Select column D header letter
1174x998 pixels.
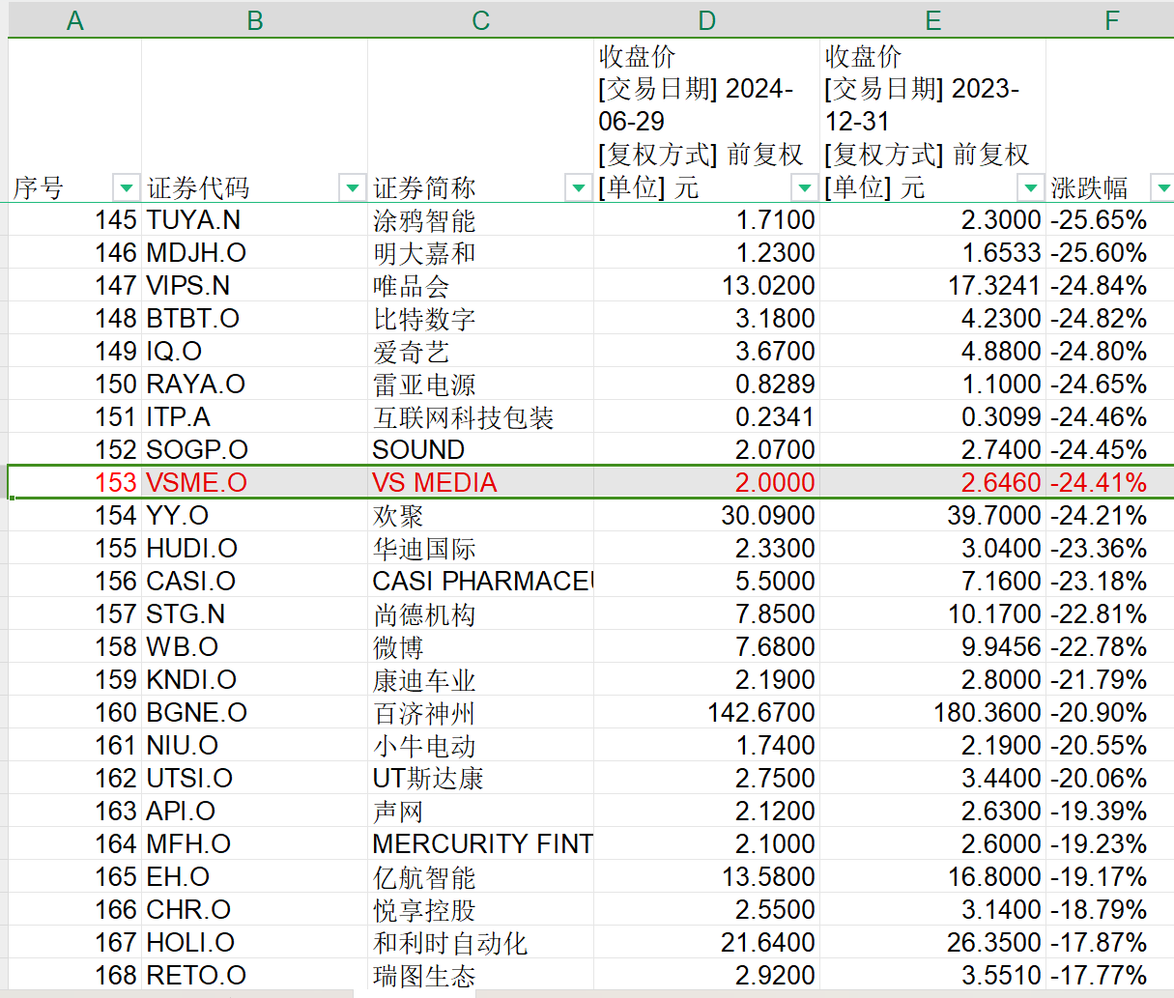[x=706, y=19]
